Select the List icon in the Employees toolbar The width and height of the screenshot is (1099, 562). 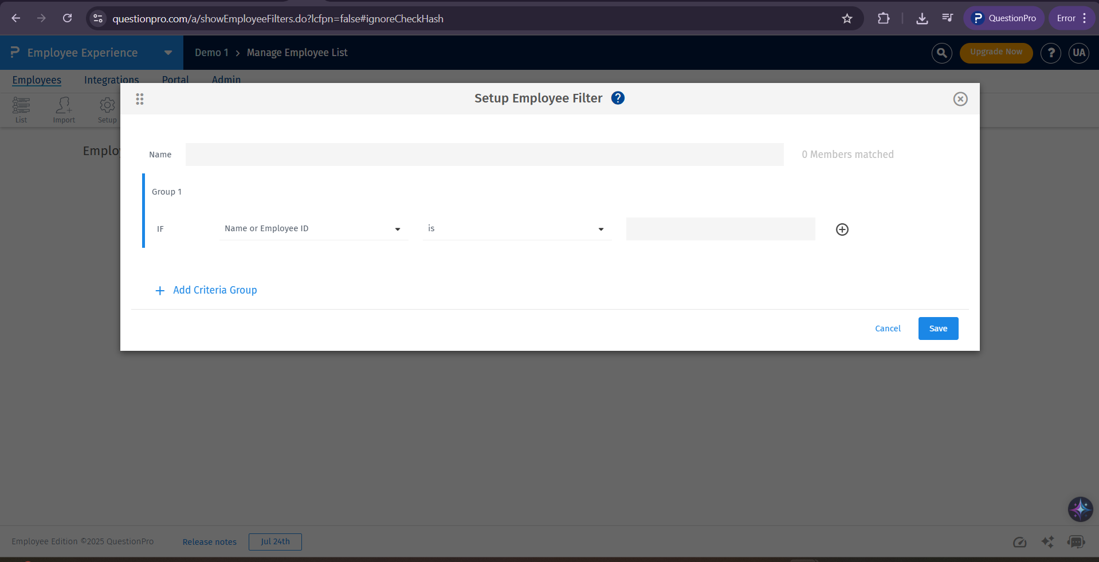tap(21, 110)
